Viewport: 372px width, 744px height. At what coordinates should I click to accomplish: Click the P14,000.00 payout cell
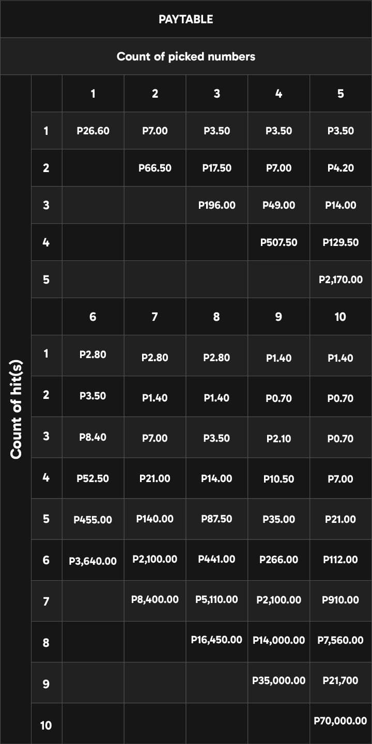(279, 640)
